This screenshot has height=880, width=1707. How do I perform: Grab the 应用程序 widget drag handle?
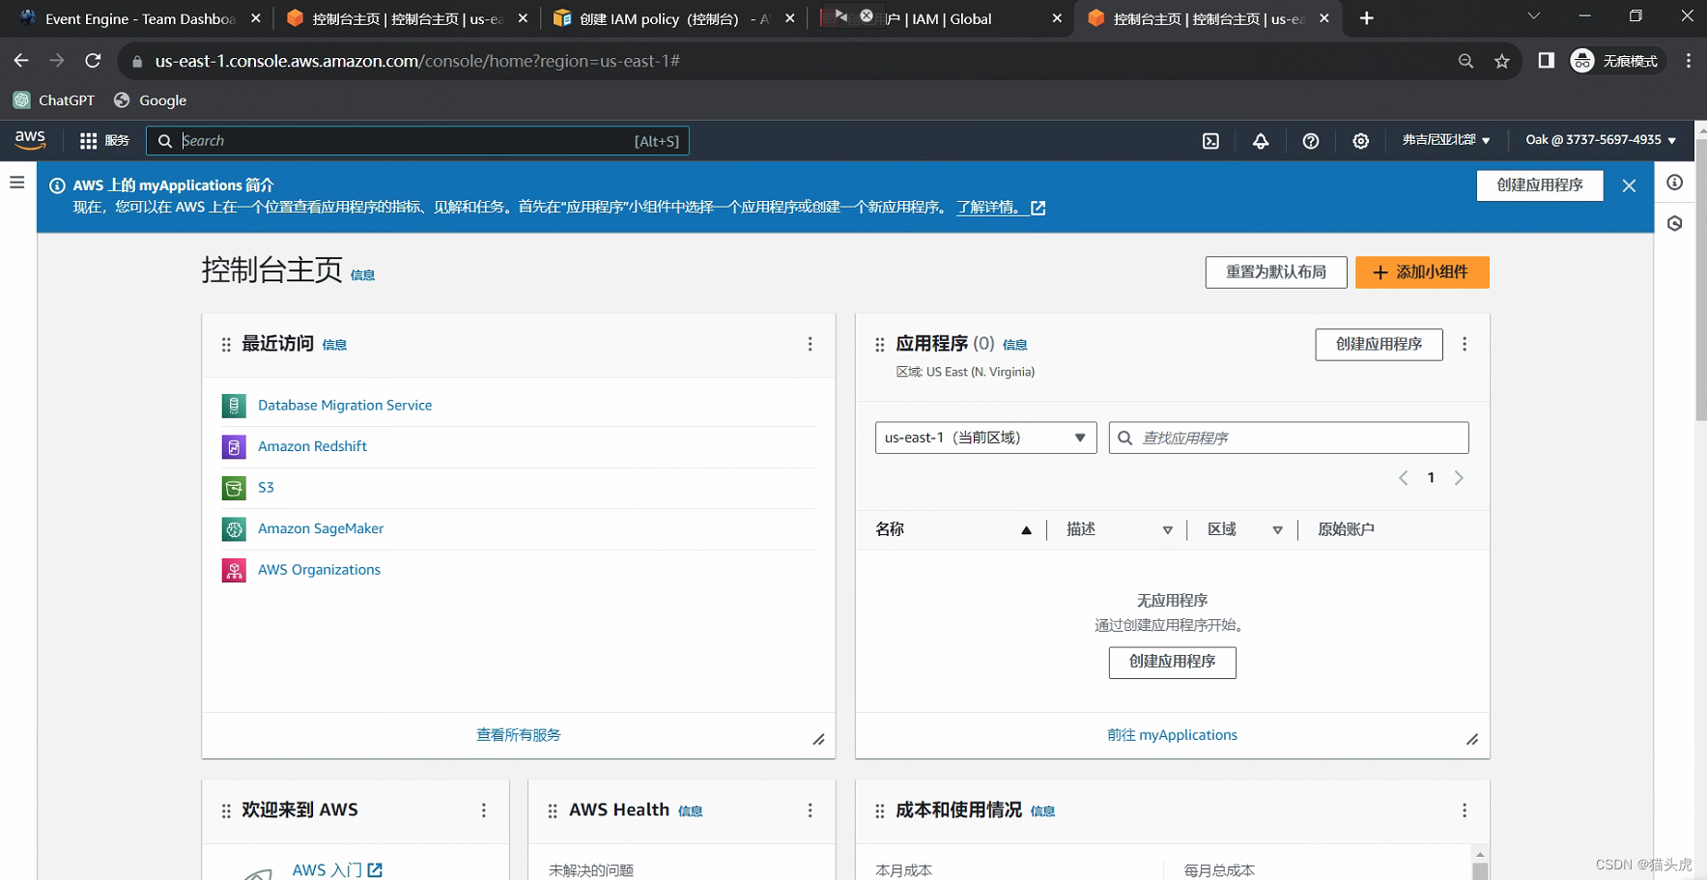pos(880,345)
